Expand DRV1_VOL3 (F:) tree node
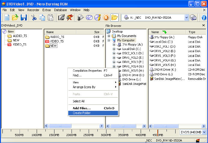Image resolution: width=208 pixels, height=143 pixels. (x=114, y=62)
